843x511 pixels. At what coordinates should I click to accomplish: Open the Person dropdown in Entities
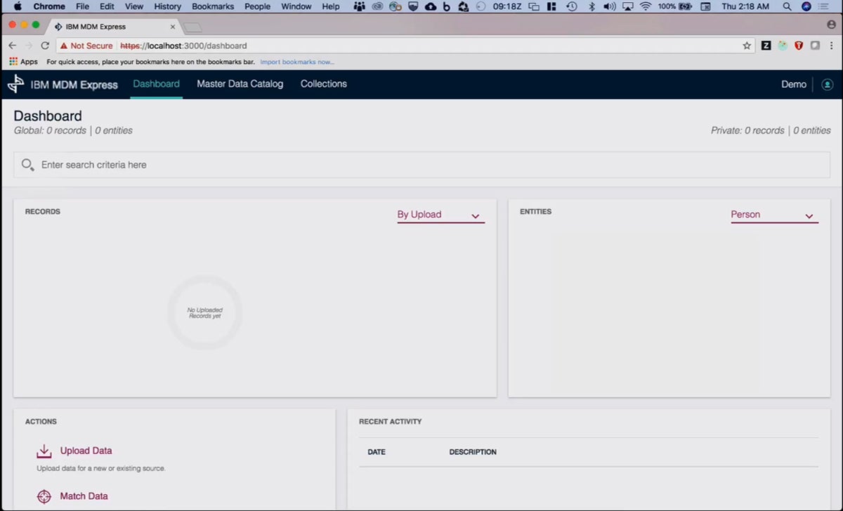tap(774, 215)
